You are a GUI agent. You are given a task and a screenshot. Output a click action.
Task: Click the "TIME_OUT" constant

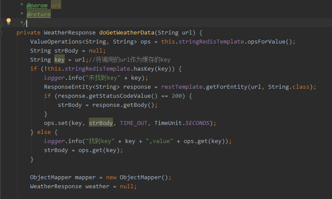[x=133, y=123]
